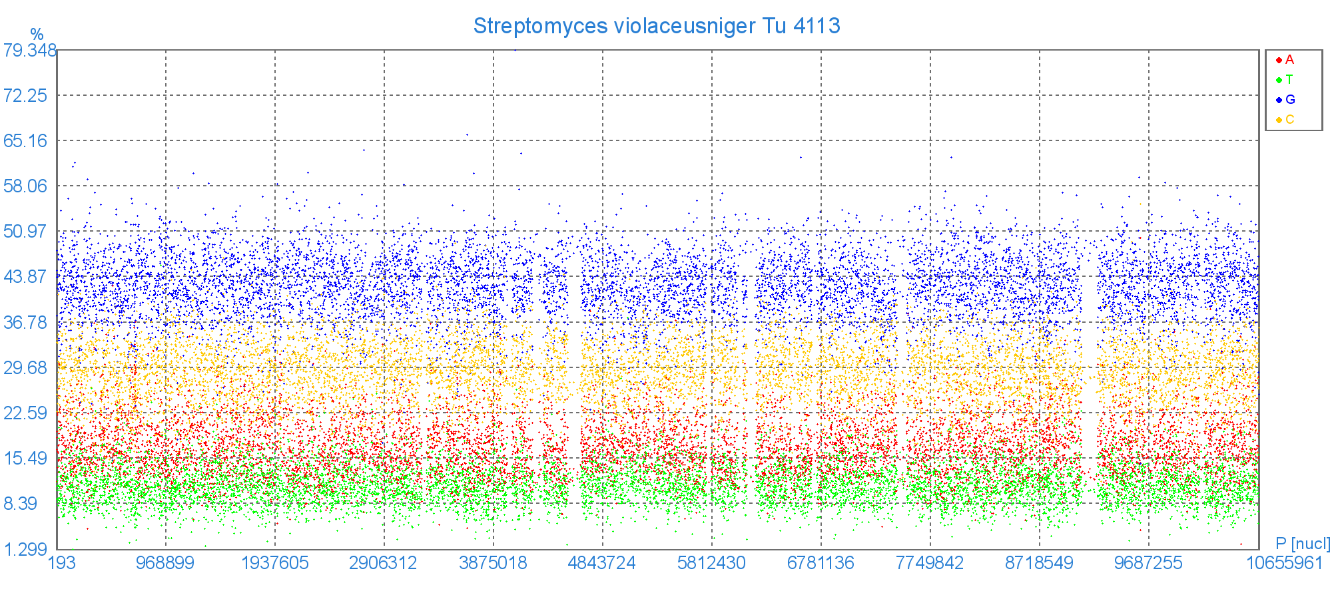Click the y-axis value 29.68
Screen dimensions: 1332x599
pos(26,368)
